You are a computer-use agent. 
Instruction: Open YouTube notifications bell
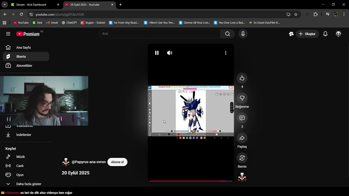(x=325, y=34)
